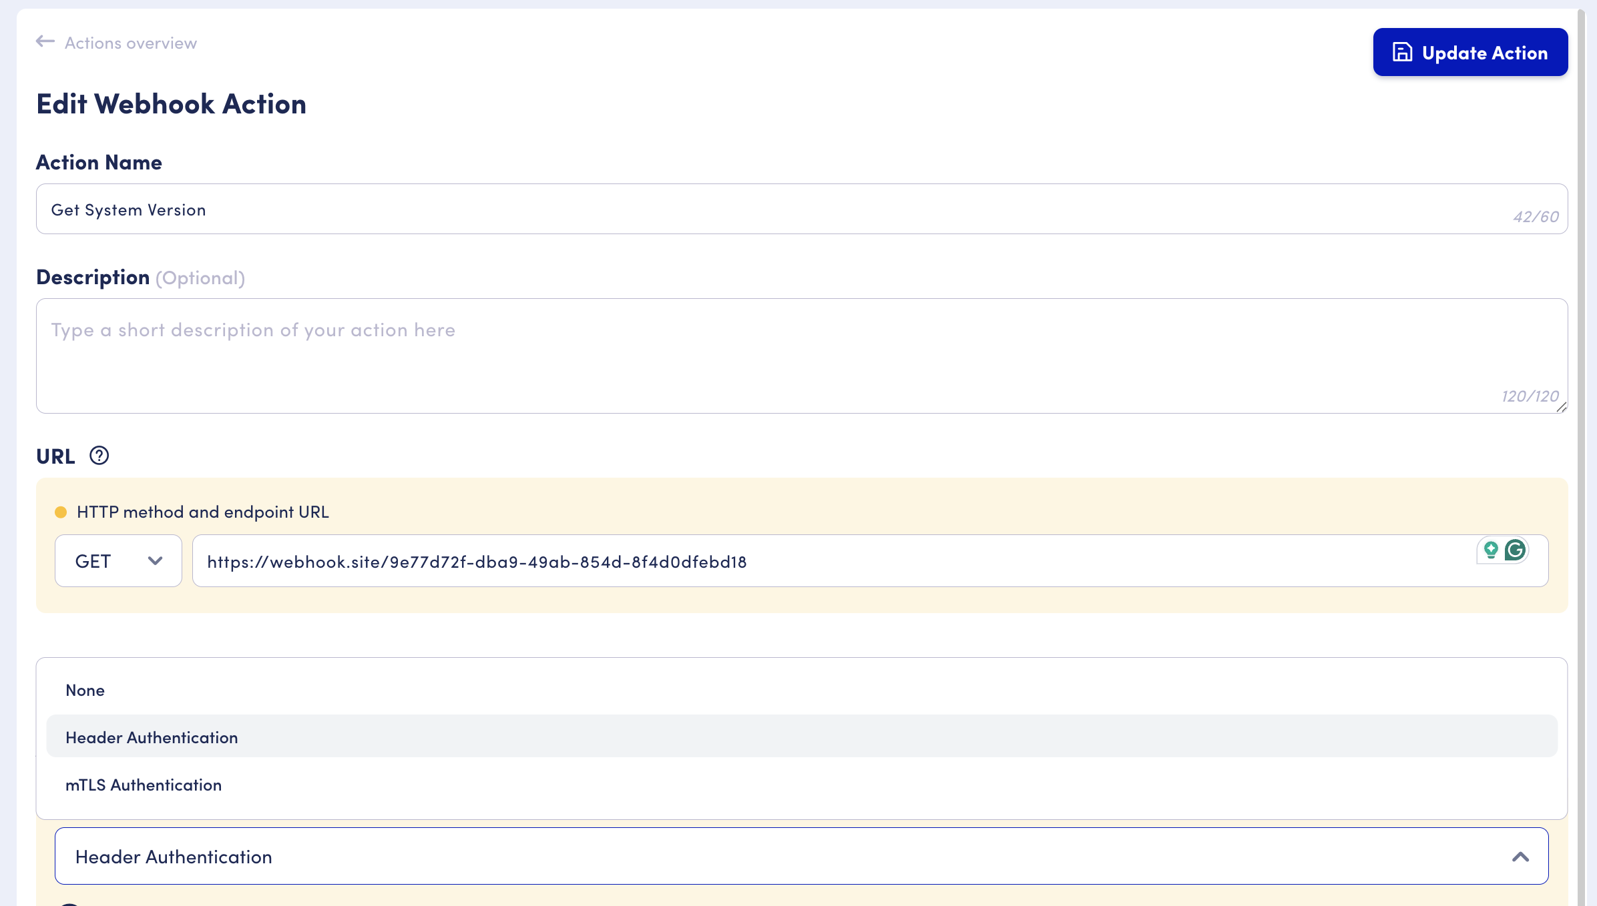Viewport: 1597px width, 906px height.
Task: Click the green lightbulb extension icon
Action: 1490,550
